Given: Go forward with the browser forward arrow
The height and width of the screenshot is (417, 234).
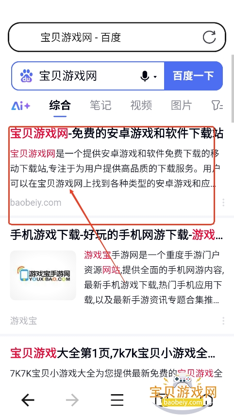Looking at the screenshot, I should [x=72, y=399].
